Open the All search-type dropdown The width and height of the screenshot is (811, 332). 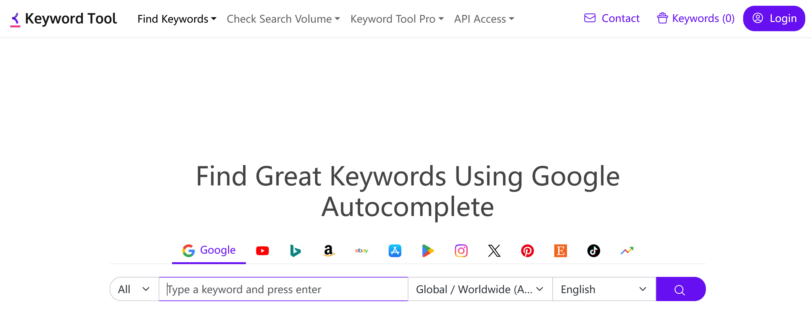(134, 289)
